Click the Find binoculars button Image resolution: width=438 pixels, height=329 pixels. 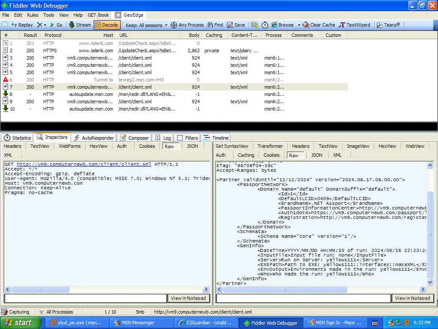(x=215, y=25)
